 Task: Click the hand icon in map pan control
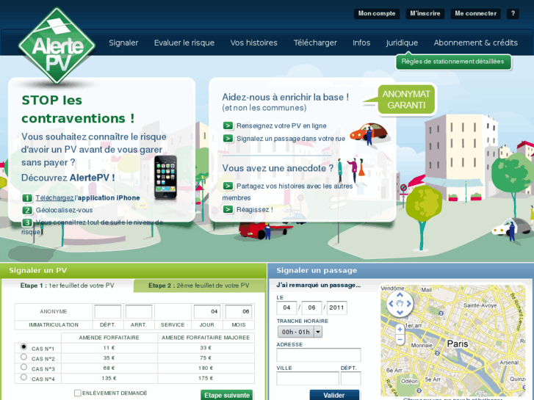pos(400,304)
